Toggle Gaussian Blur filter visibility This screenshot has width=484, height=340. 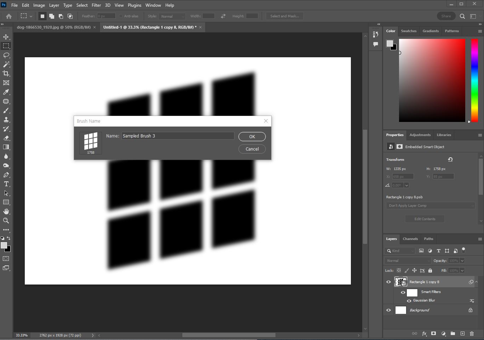409,300
